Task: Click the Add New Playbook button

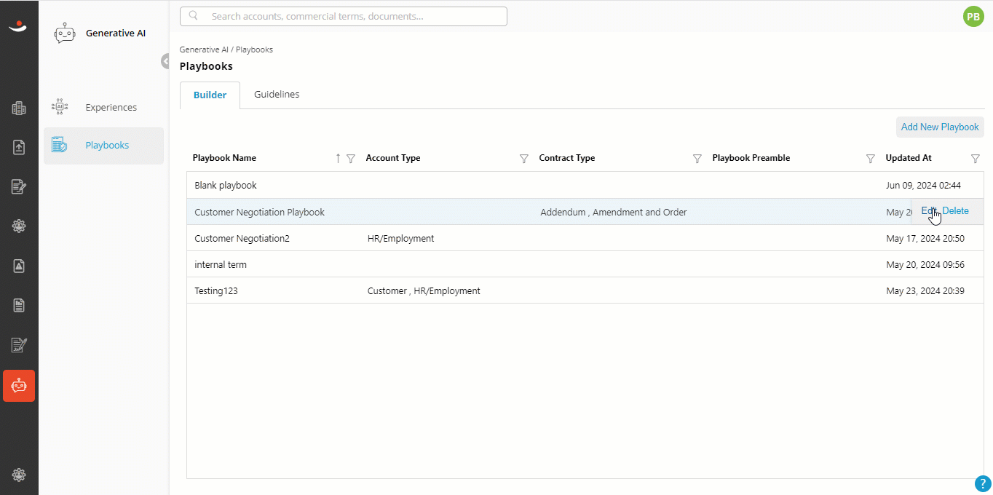Action: click(940, 127)
